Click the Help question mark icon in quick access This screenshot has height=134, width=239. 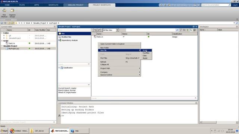(199, 5)
